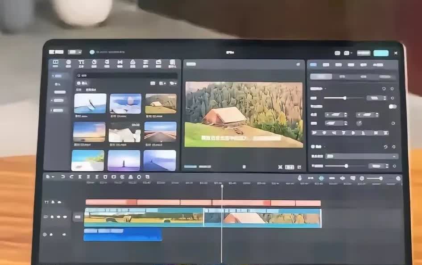Add a keyframe for the opacity slider
The height and width of the screenshot is (265, 422).
pos(394,166)
